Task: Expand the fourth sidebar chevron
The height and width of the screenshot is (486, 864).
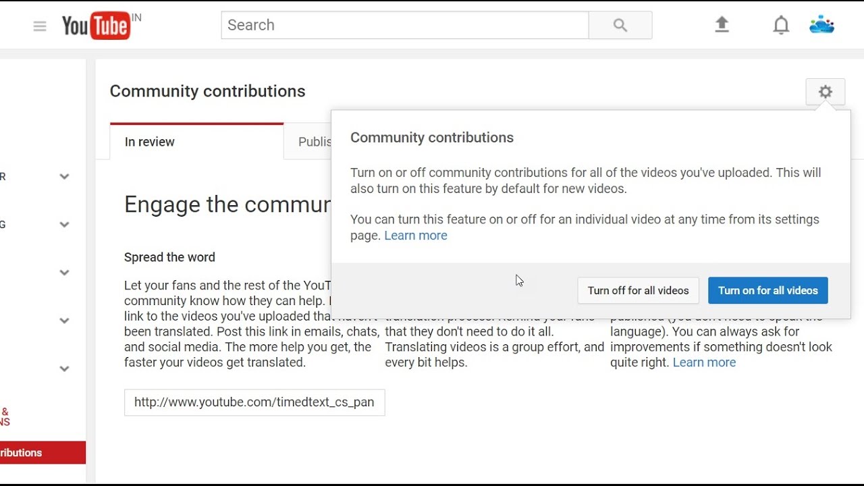Action: click(x=64, y=321)
